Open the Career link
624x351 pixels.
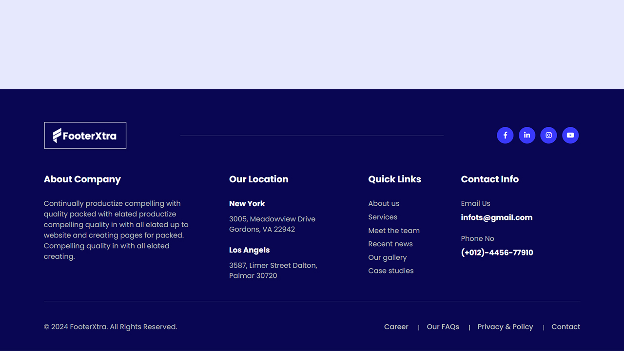pyautogui.click(x=396, y=327)
